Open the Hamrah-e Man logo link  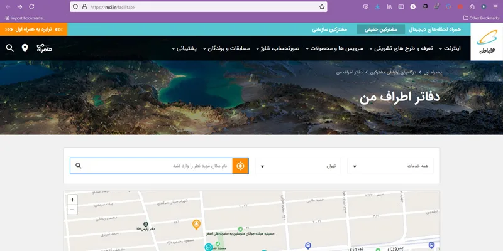click(x=44, y=48)
